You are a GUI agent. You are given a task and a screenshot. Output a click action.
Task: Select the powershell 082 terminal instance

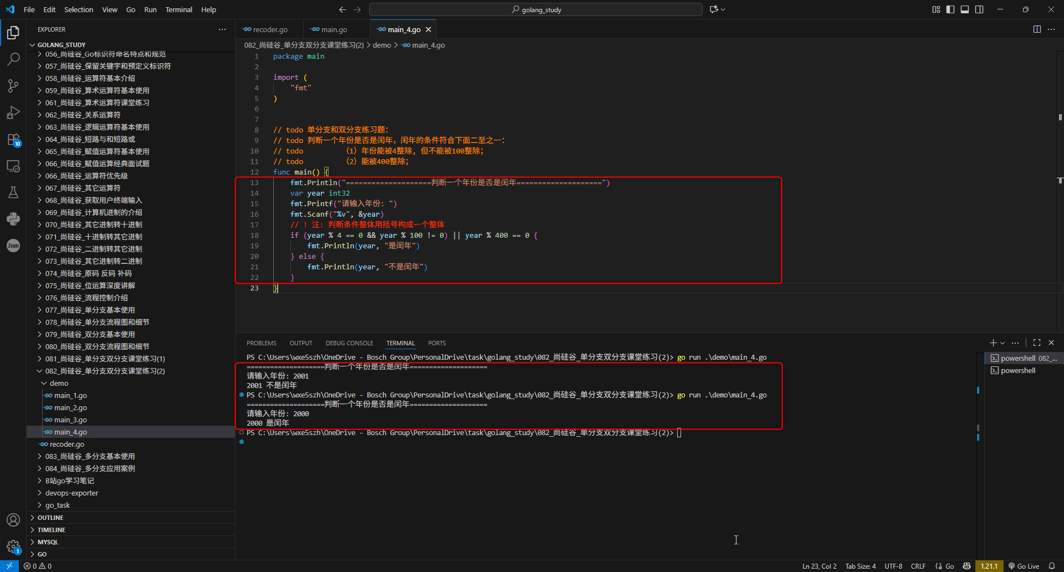click(1024, 358)
